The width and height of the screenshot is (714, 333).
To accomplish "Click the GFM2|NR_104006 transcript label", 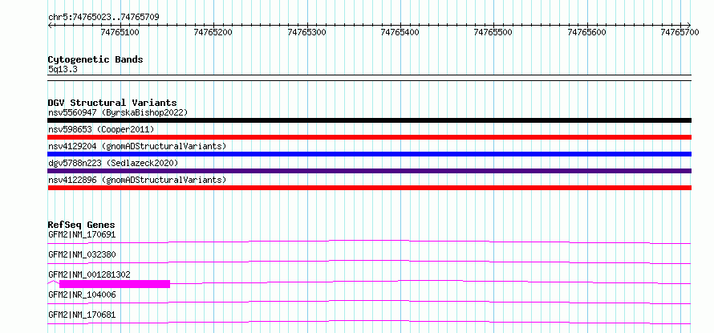I will (x=82, y=294).
